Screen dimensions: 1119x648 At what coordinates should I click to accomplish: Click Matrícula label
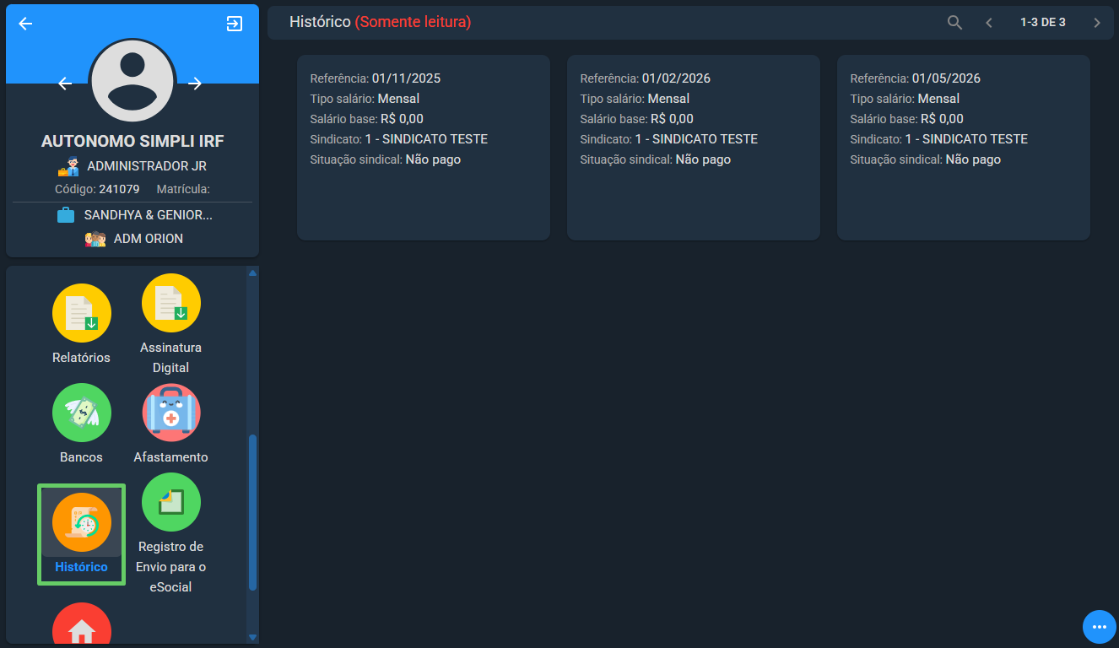(x=183, y=189)
